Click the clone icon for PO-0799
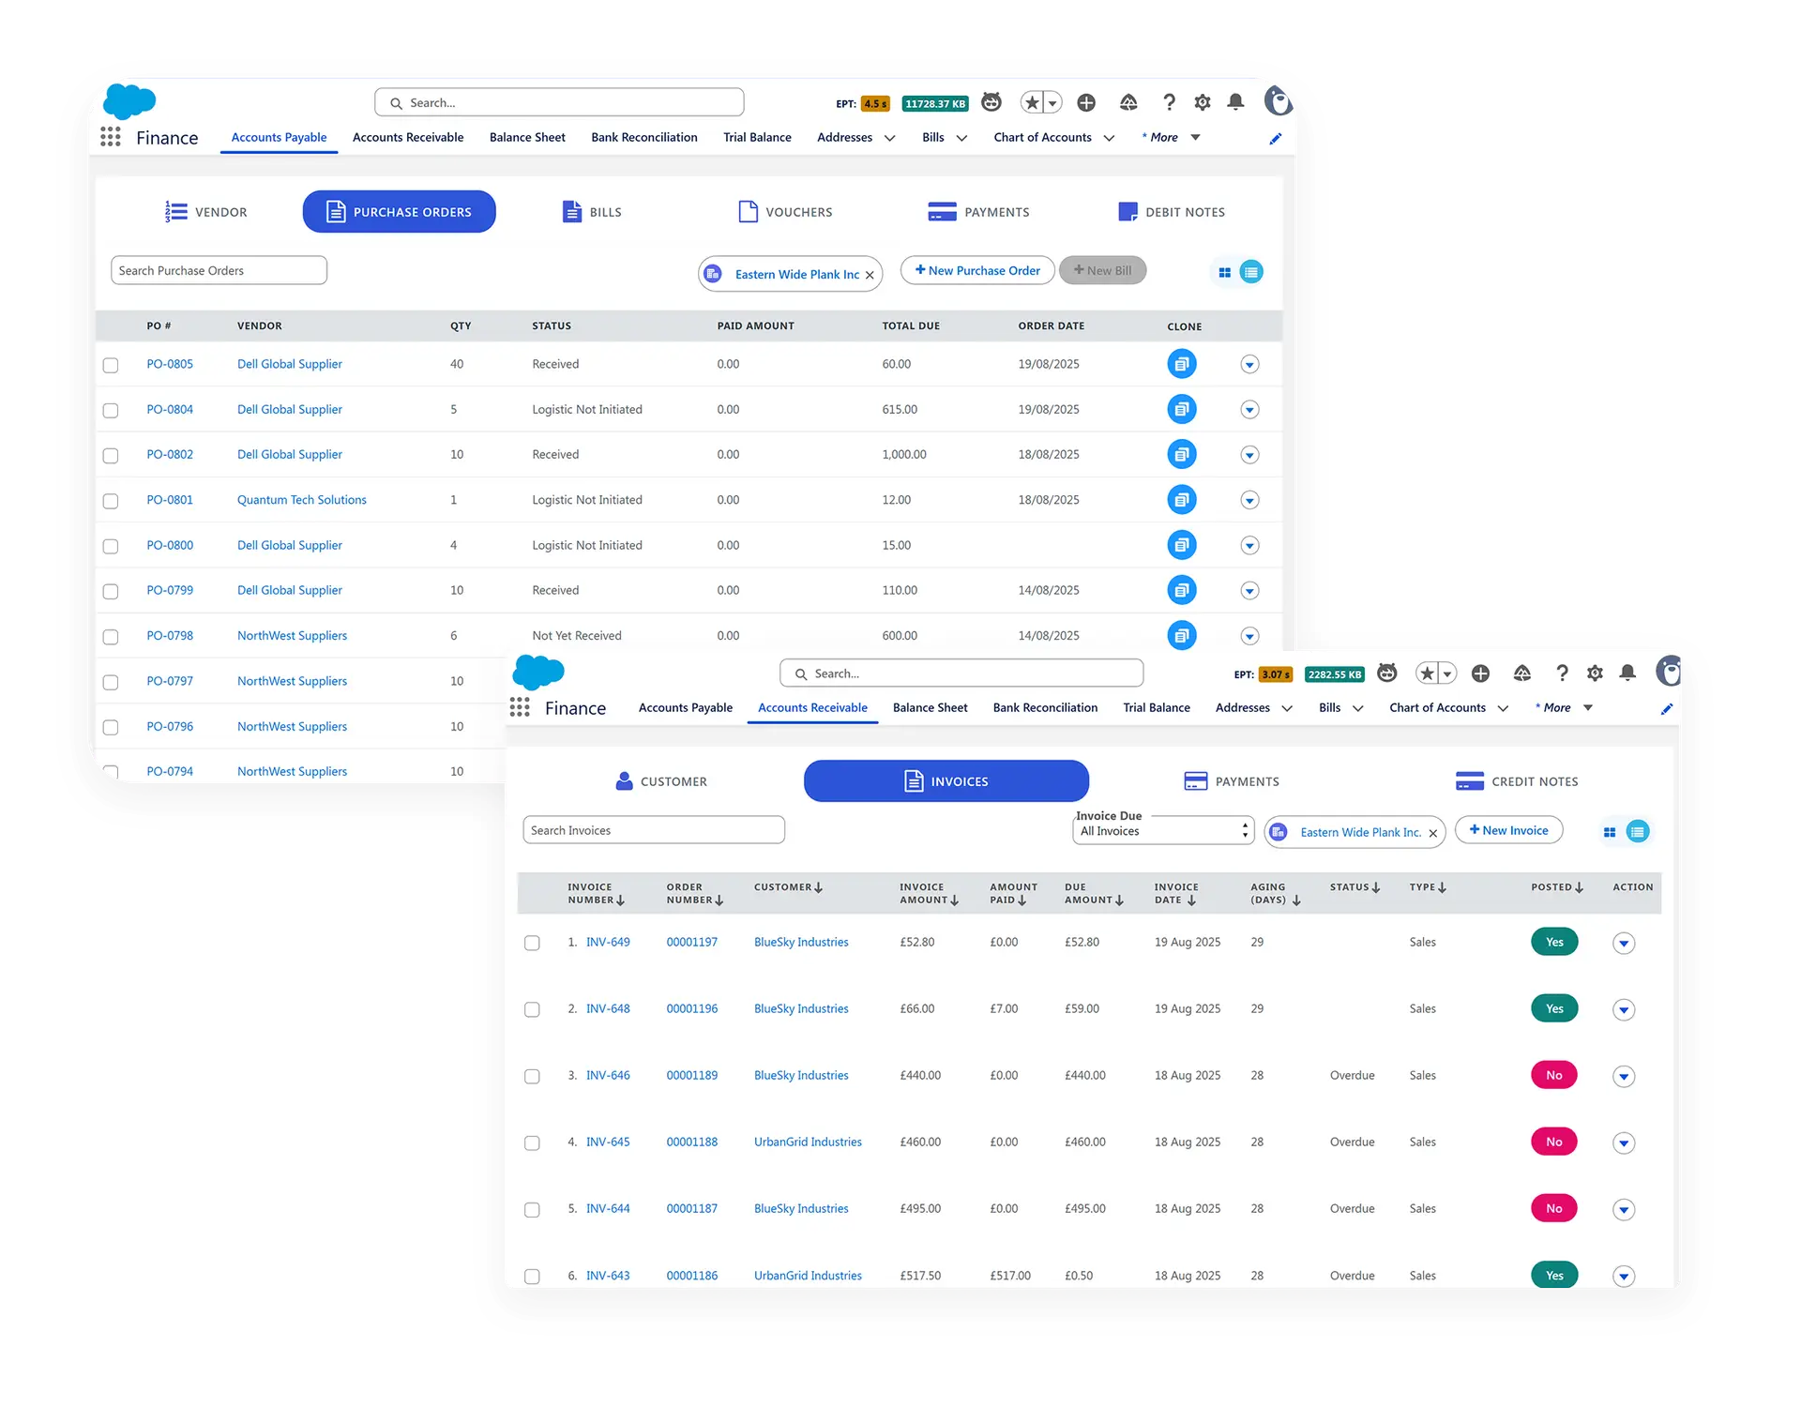This screenshot has height=1407, width=1801. pyautogui.click(x=1181, y=590)
